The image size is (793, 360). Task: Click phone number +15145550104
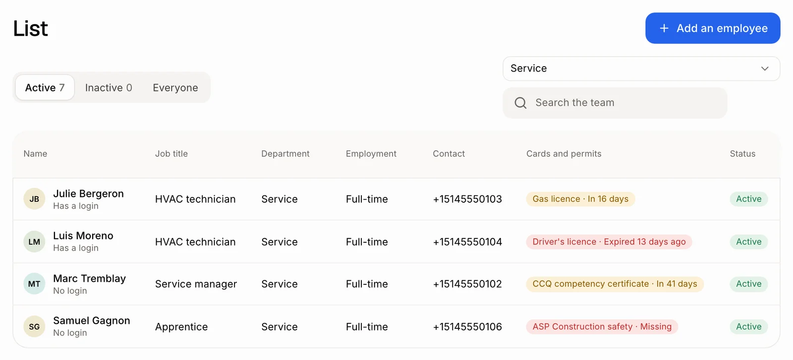point(467,242)
